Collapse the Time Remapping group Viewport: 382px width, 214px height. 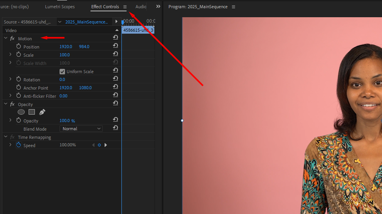pyautogui.click(x=5, y=137)
